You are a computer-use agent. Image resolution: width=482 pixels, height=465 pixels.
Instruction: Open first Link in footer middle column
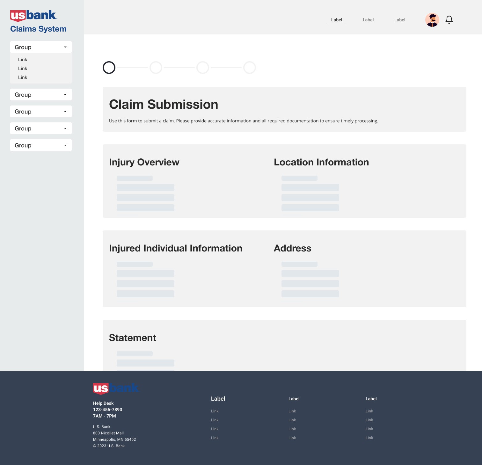[x=292, y=411]
